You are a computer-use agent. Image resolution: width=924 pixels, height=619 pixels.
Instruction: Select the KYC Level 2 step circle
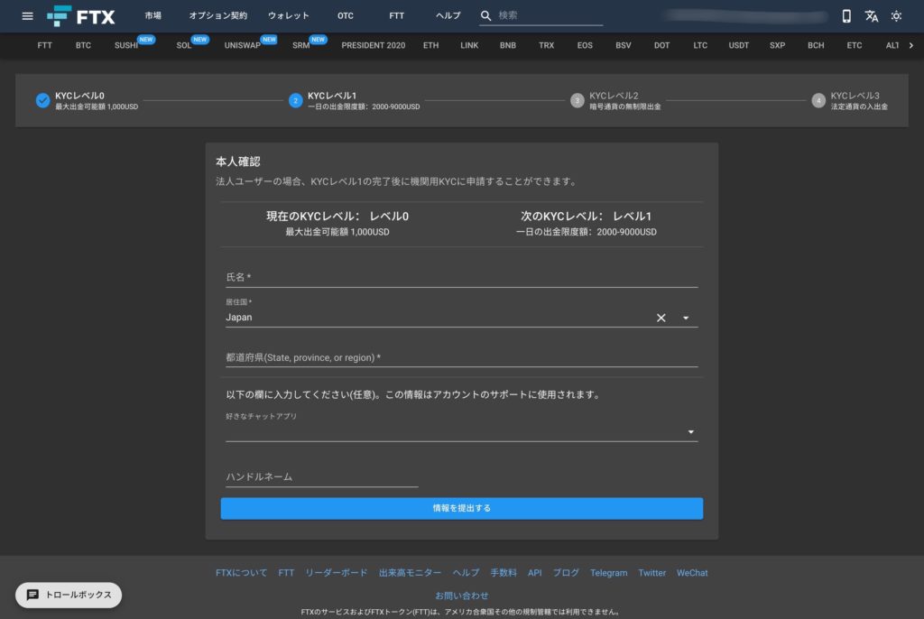(577, 100)
